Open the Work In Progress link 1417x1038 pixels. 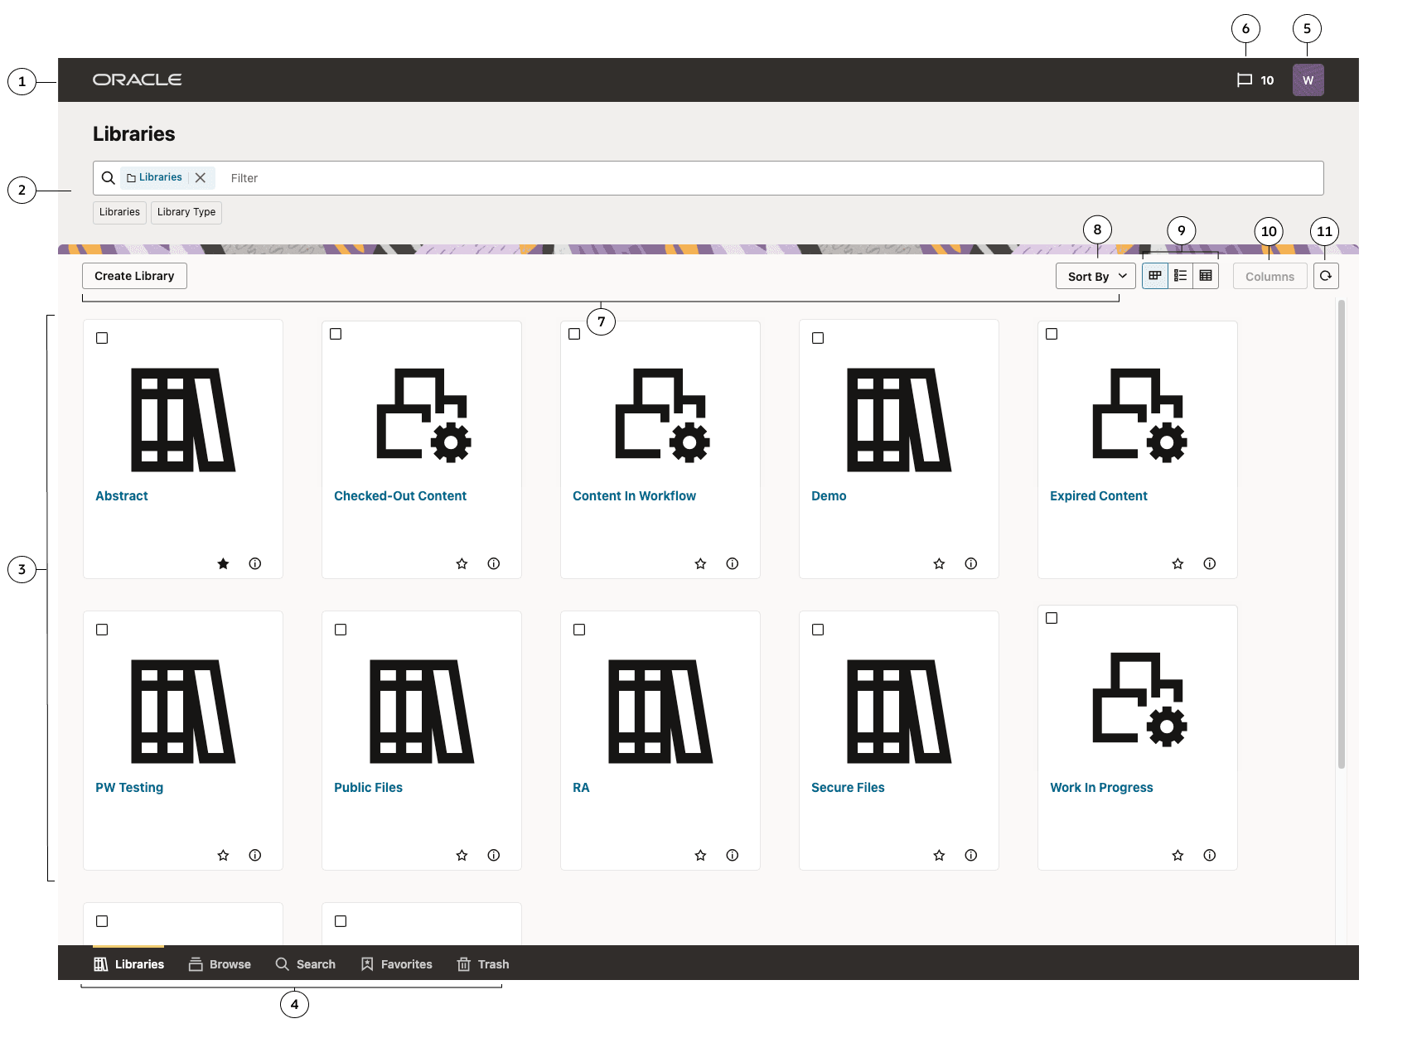click(x=1101, y=787)
